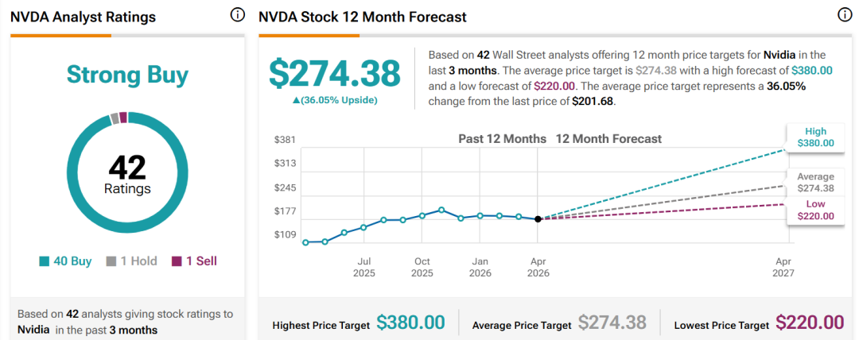
Task: Click the large $274.38 price target
Action: (x=335, y=73)
